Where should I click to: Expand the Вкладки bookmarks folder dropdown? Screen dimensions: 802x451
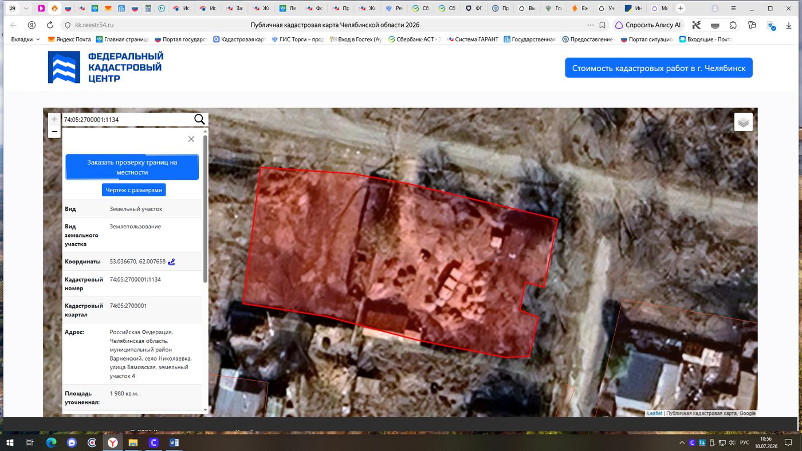coord(26,39)
